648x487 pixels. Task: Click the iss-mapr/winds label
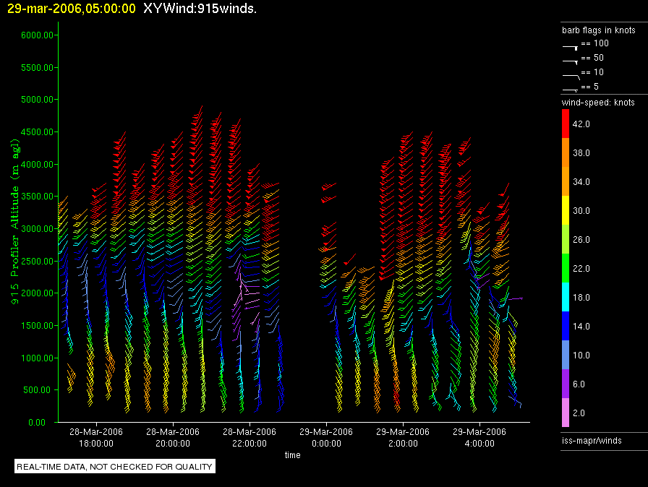592,440
